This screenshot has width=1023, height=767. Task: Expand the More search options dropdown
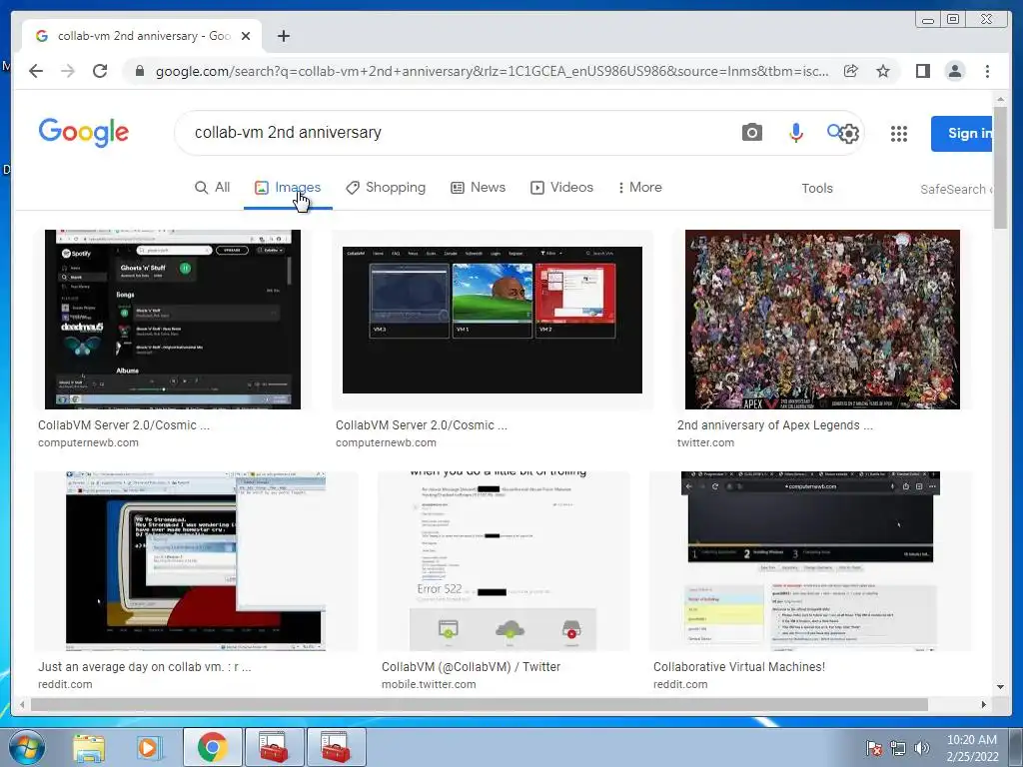click(640, 187)
